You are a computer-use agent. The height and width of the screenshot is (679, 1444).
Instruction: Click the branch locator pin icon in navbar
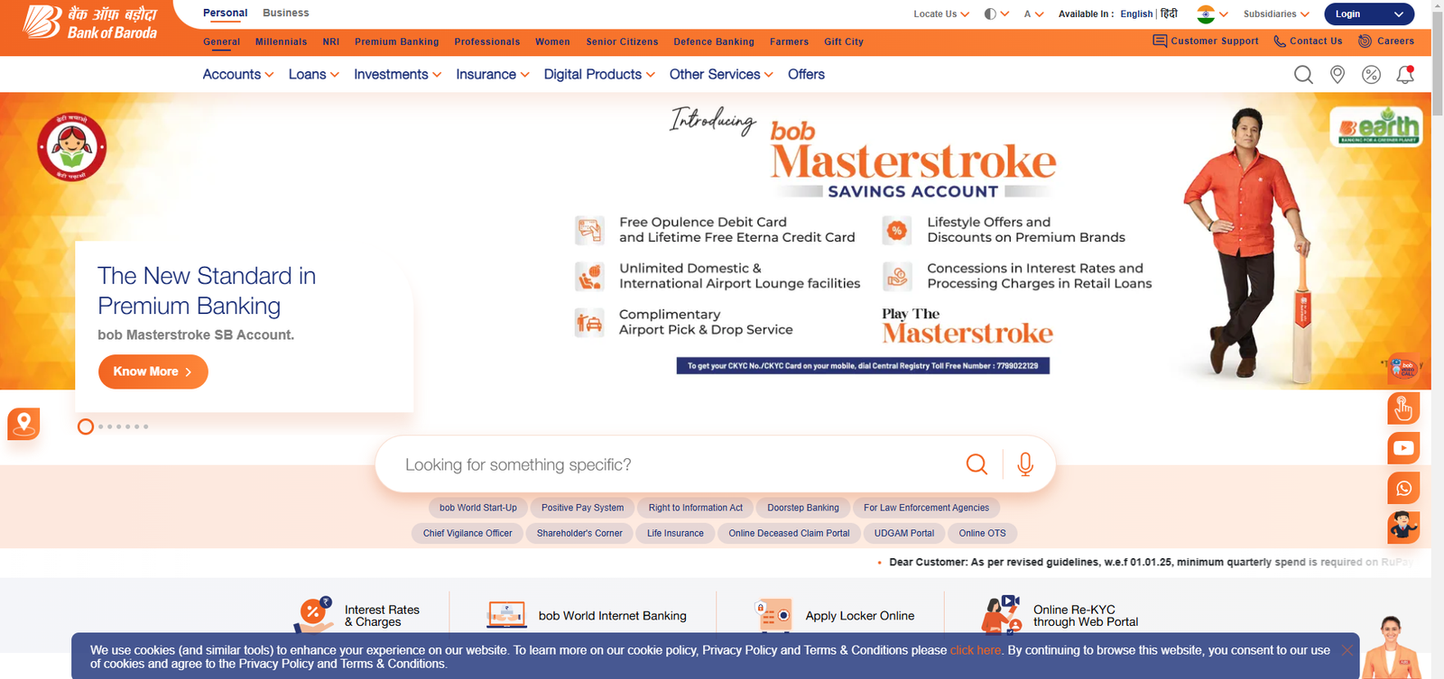coord(1338,75)
